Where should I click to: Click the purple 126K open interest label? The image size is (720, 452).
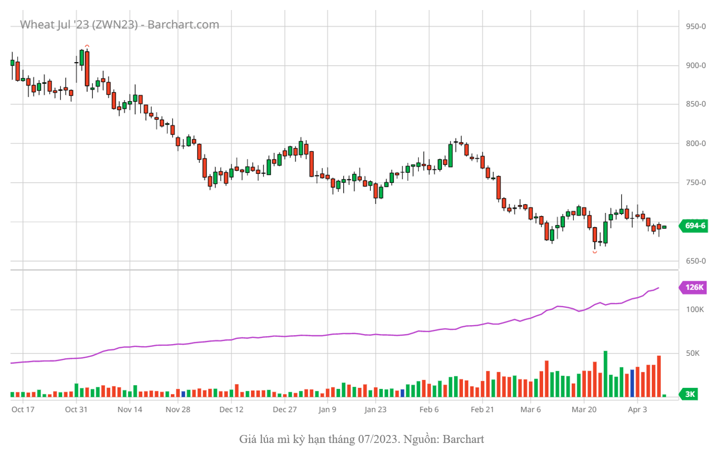[x=693, y=288]
